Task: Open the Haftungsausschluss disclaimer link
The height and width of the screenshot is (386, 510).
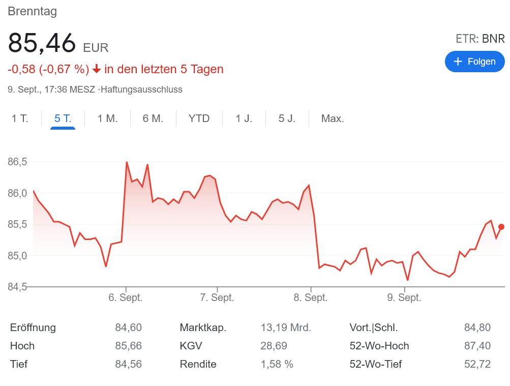Action: click(141, 90)
